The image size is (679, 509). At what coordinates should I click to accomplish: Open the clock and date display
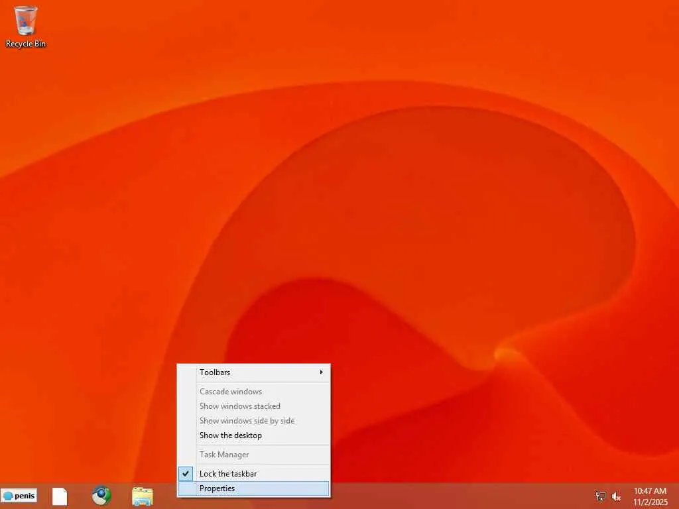click(650, 496)
